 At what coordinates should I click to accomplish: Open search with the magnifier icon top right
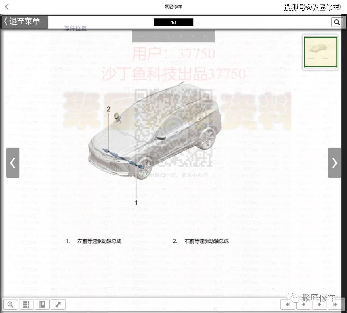[337, 22]
